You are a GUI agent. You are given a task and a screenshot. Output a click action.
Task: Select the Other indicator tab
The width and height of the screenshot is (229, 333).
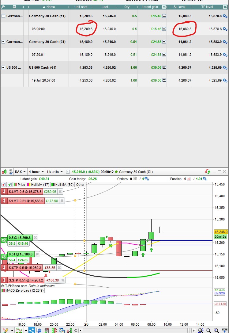click(80, 185)
